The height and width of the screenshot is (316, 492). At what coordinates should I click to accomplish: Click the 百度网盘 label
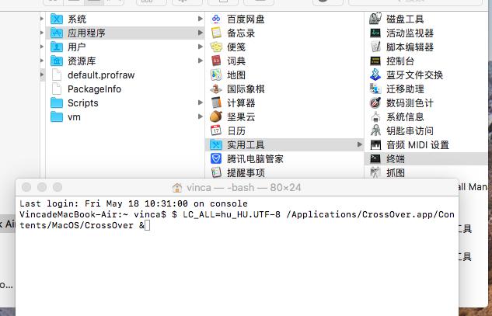[246, 19]
